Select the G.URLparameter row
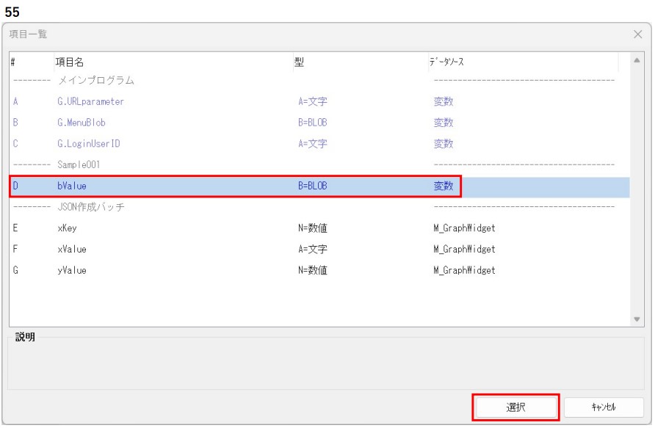The width and height of the screenshot is (655, 428). [90, 102]
